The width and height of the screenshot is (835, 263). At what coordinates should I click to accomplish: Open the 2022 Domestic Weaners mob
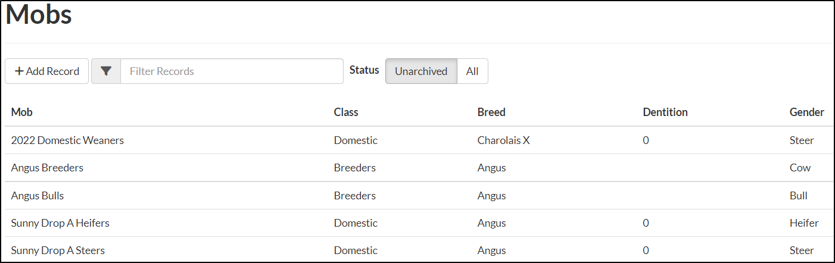point(67,140)
